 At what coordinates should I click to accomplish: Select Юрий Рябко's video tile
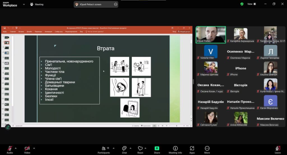[211, 35]
